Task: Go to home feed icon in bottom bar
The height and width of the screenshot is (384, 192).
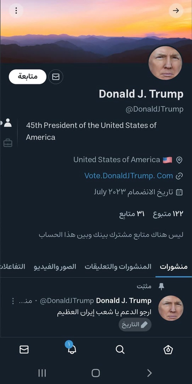Action: pyautogui.click(x=168, y=349)
